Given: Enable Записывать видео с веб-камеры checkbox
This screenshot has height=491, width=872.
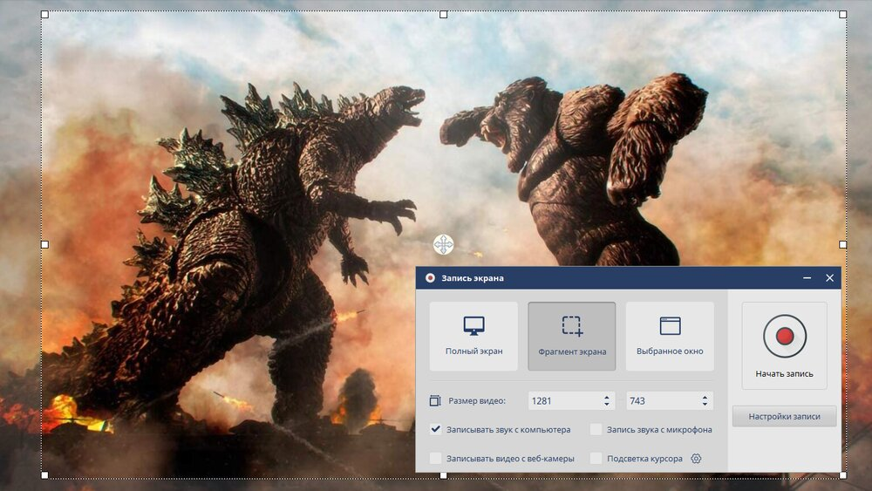Looking at the screenshot, I should coord(435,458).
